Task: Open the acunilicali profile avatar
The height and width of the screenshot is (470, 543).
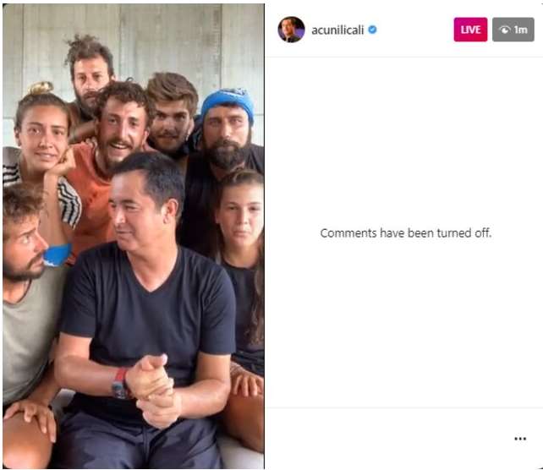Action: coord(291,30)
